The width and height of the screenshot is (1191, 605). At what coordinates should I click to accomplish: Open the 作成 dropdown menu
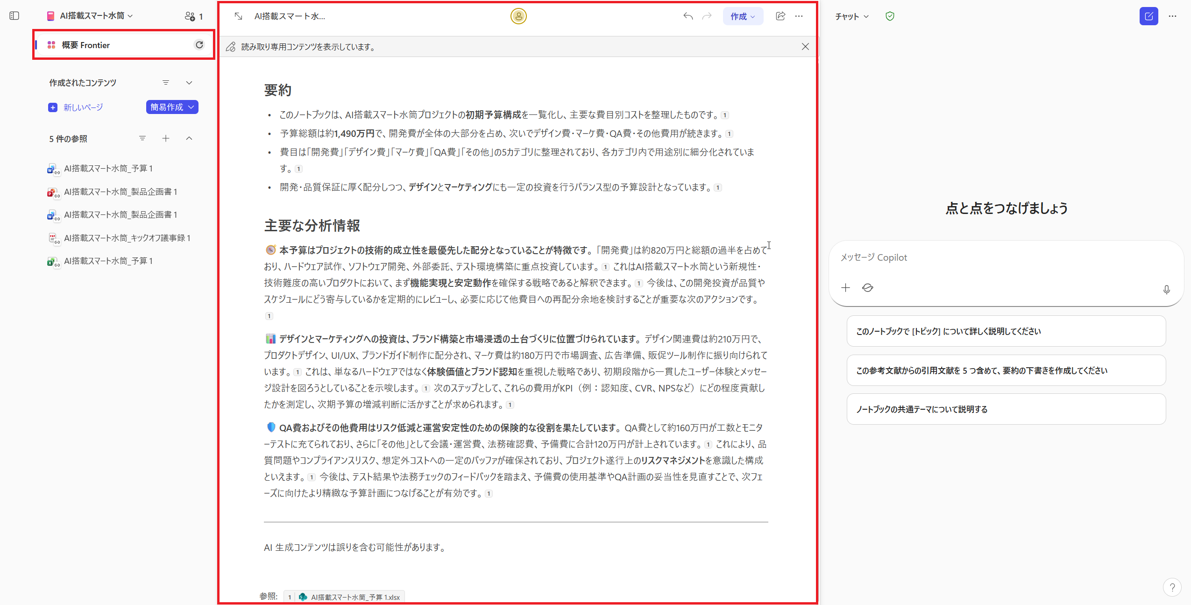click(743, 16)
